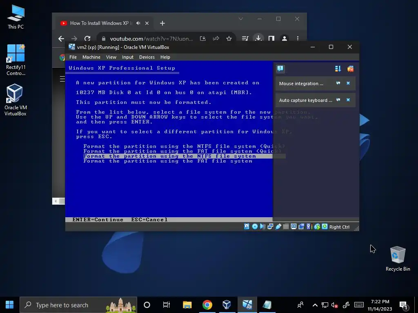Click the Auto capture keyboard notification text
The width and height of the screenshot is (418, 313).
tap(305, 100)
